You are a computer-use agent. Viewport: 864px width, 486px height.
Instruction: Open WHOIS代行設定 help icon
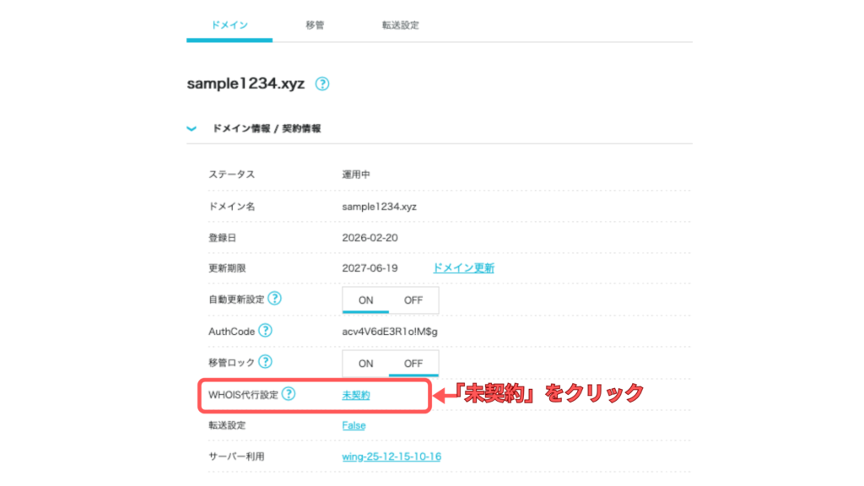(x=289, y=393)
